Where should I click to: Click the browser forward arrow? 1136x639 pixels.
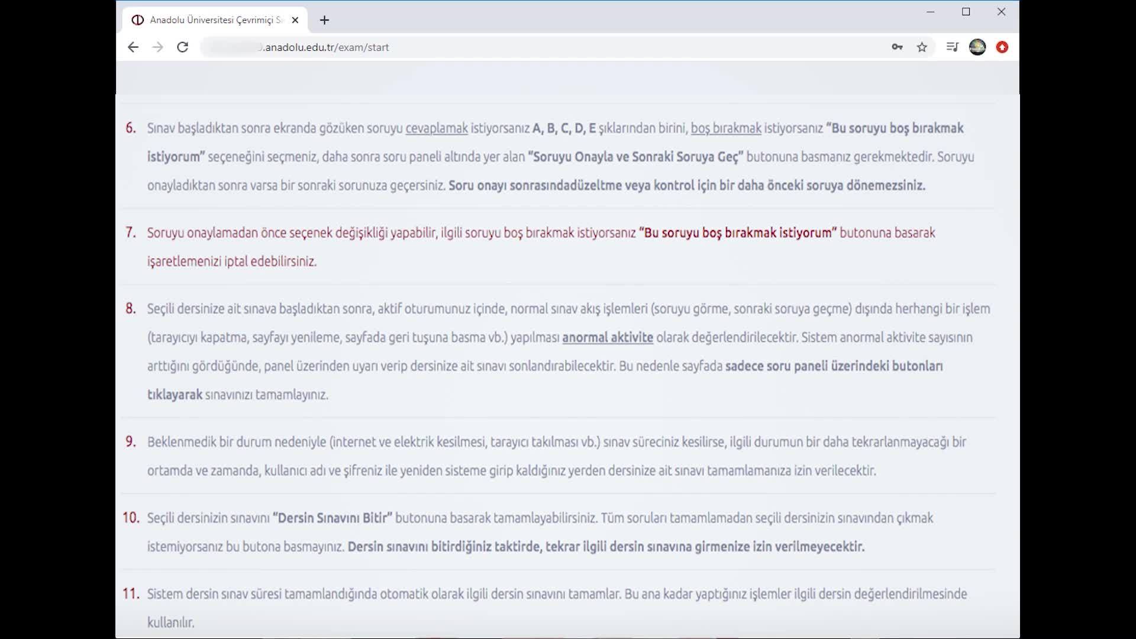click(157, 47)
